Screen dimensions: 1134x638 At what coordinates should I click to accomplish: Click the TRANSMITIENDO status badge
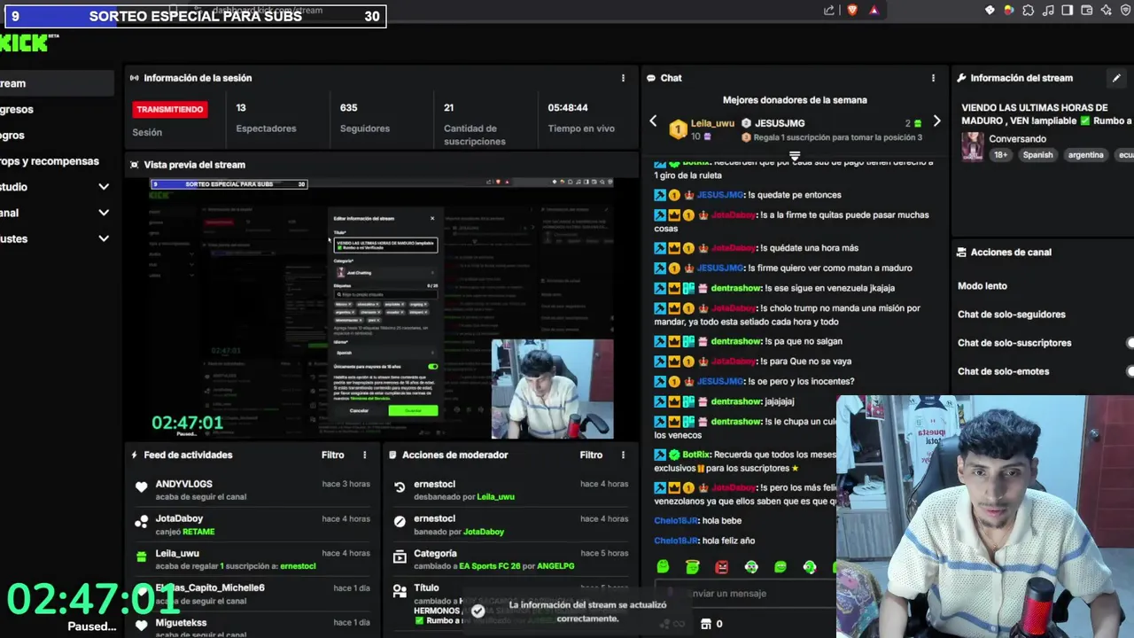[x=169, y=110]
